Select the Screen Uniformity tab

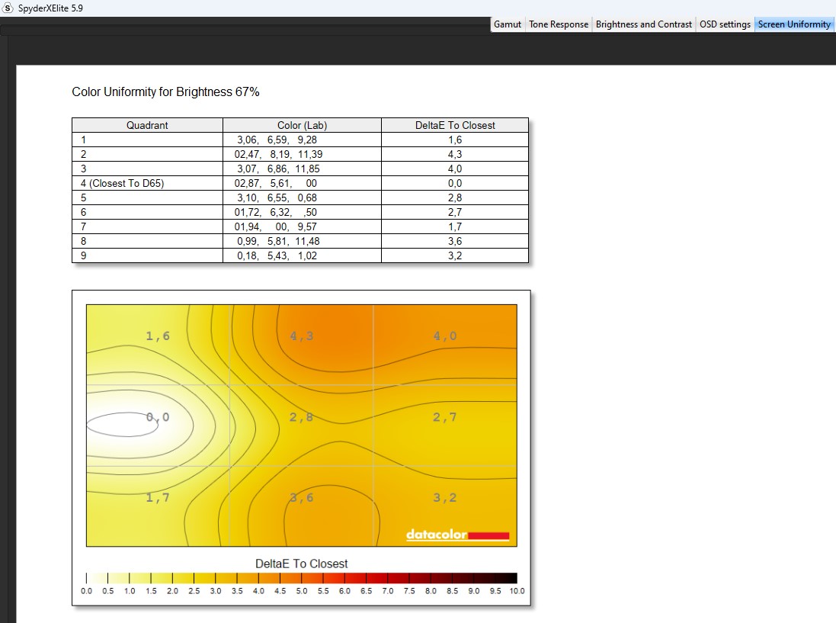794,24
